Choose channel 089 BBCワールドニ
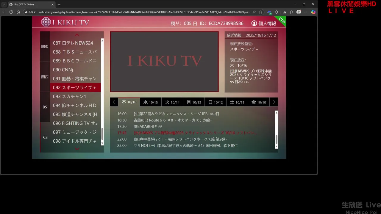The width and height of the screenshot is (381, 214). click(75, 61)
